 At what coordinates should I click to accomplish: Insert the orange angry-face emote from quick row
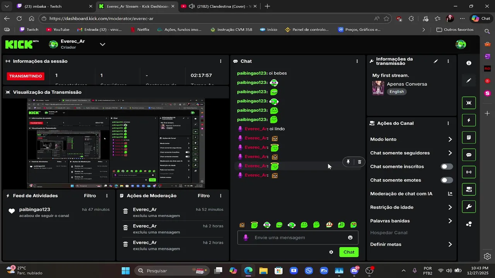click(242, 225)
